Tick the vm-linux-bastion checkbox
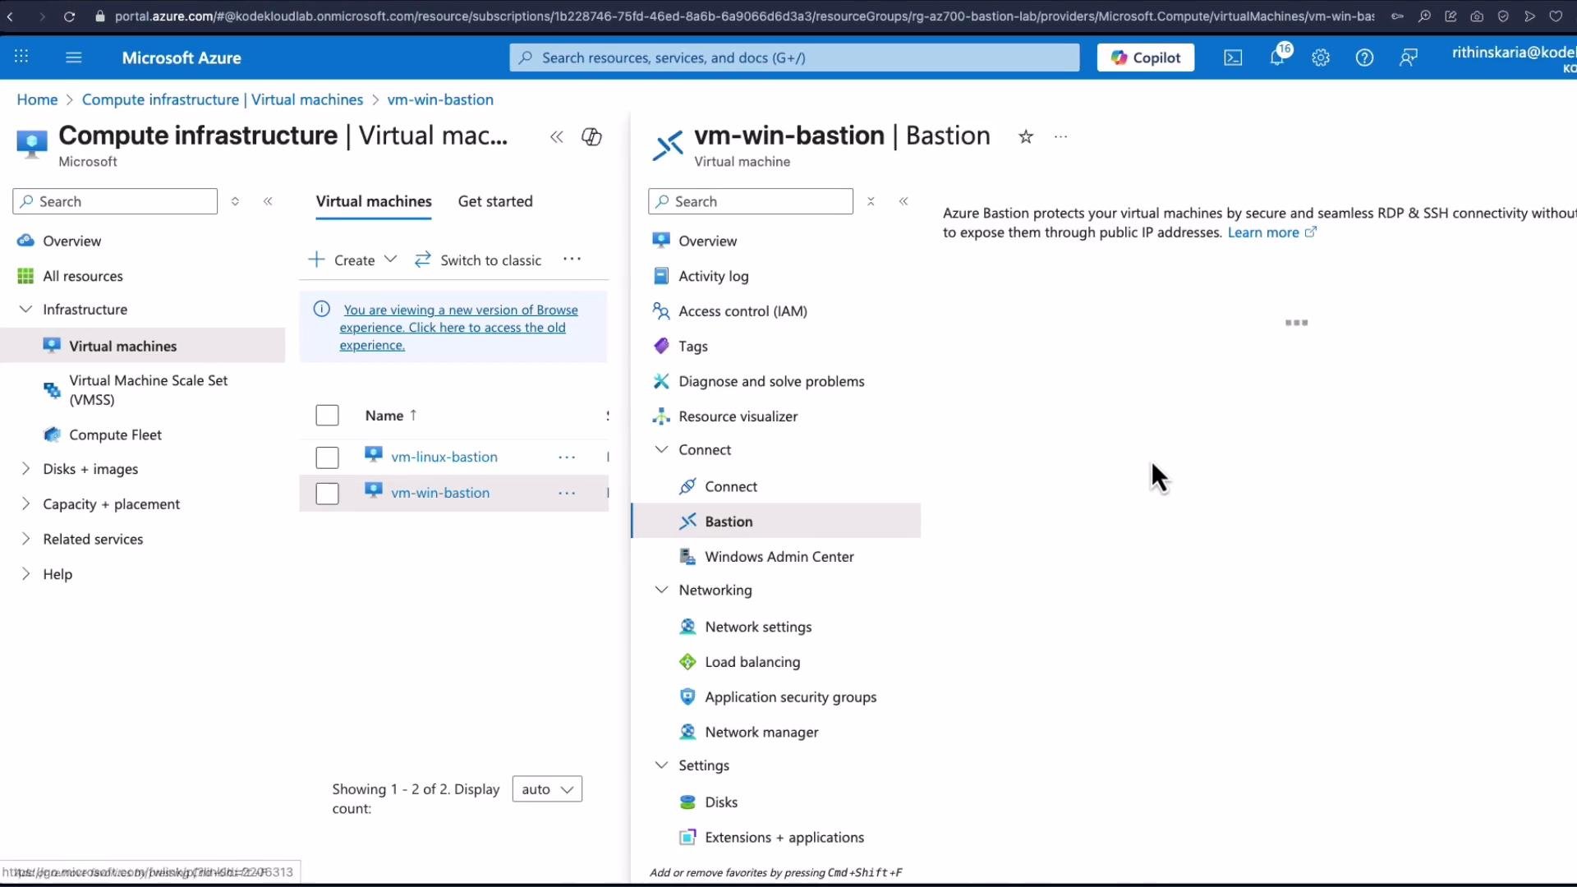This screenshot has height=887, width=1577. tap(327, 457)
